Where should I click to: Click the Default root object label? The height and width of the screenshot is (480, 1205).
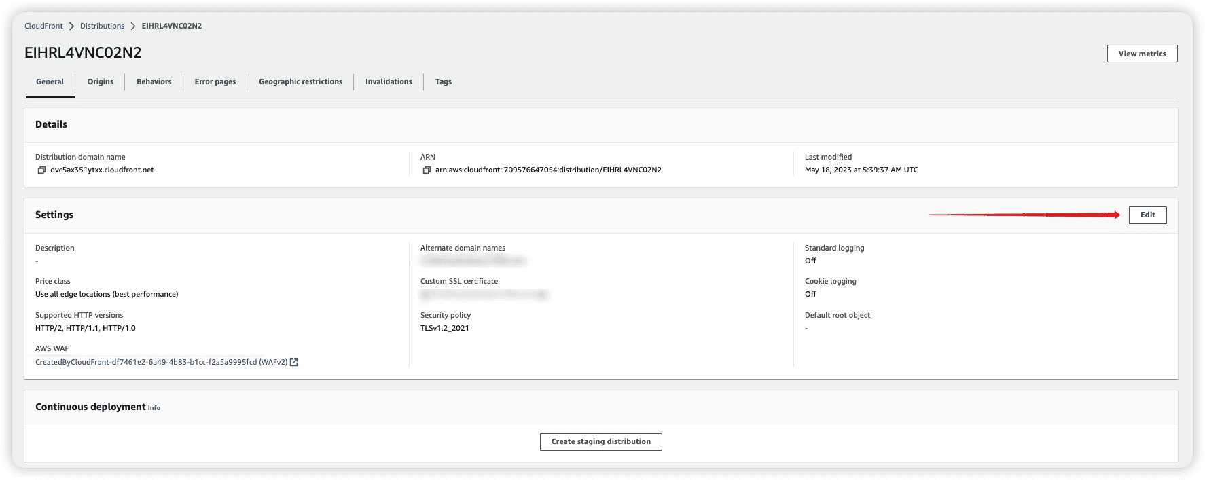point(838,316)
